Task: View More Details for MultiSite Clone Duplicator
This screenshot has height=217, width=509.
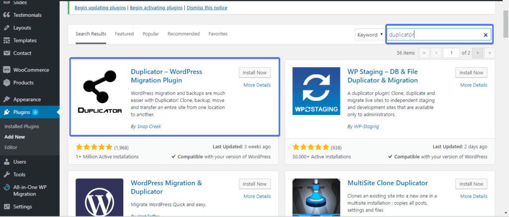Action: pyautogui.click(x=473, y=196)
